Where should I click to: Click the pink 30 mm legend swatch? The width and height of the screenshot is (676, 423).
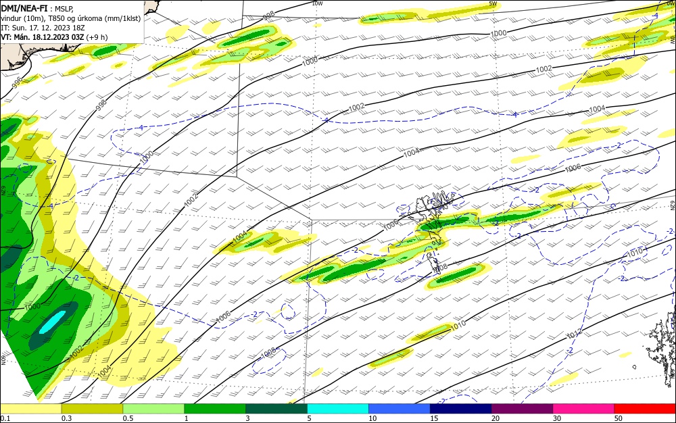point(584,409)
